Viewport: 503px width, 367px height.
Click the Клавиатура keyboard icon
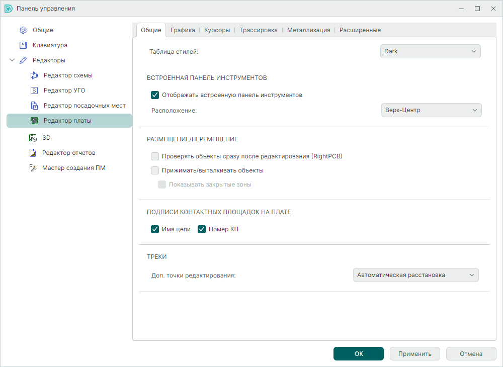[23, 45]
